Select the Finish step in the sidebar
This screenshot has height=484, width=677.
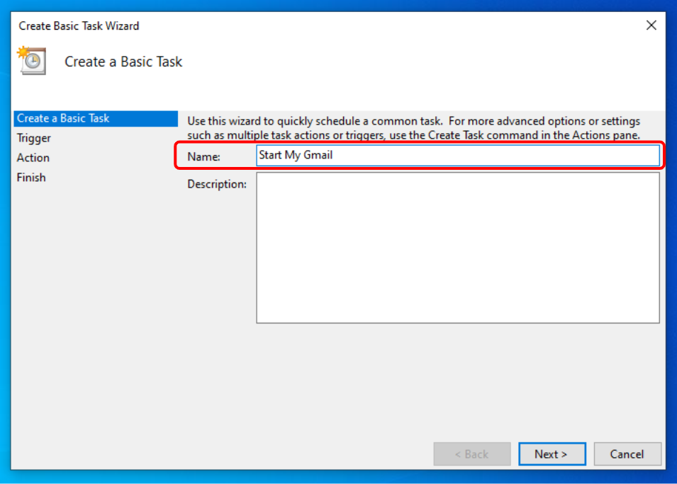coord(31,178)
